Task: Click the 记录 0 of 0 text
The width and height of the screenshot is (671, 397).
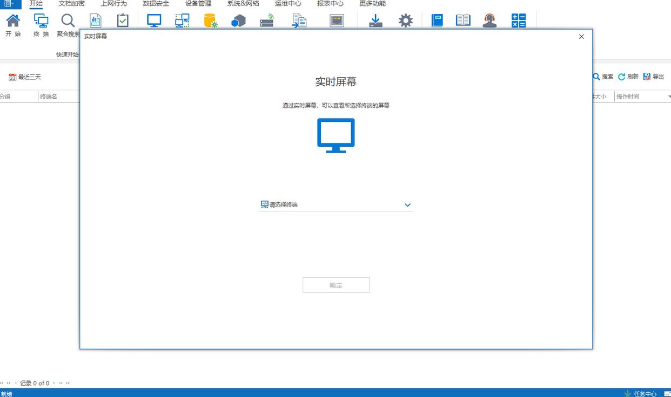Action: [x=35, y=384]
